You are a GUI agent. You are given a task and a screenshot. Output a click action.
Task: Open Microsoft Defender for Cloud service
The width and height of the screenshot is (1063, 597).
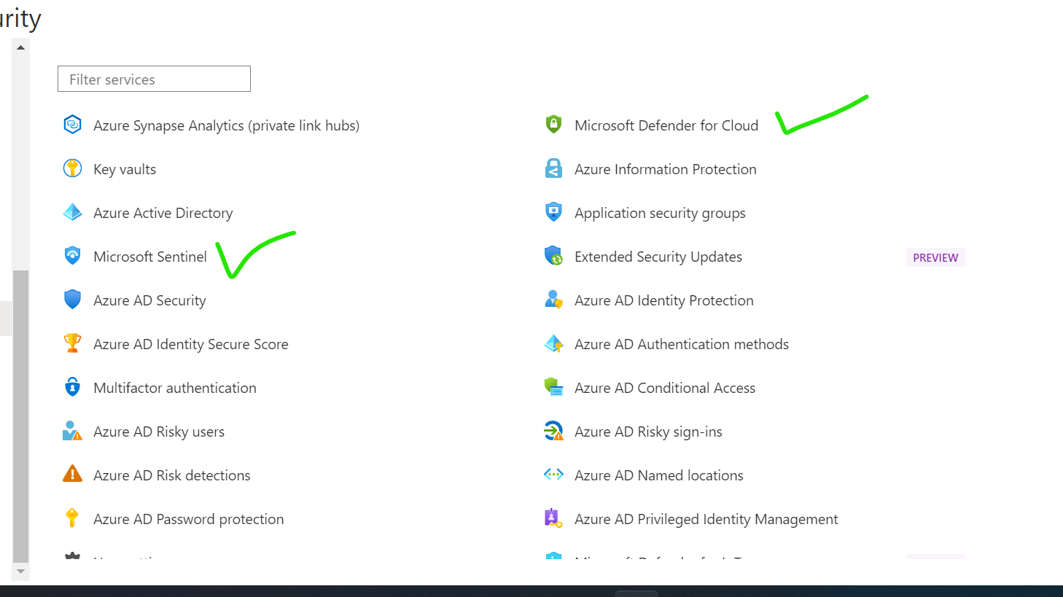(666, 125)
